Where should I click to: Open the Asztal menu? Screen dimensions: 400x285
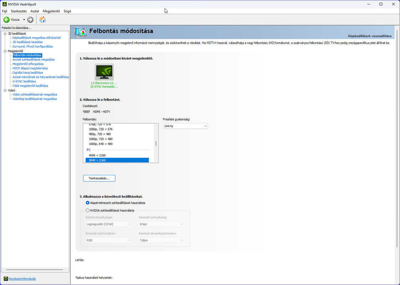click(35, 11)
